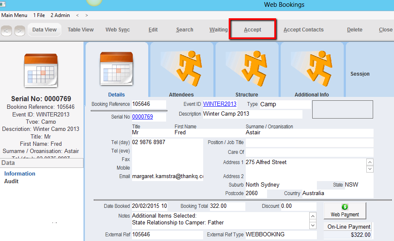This screenshot has height=241, width=394.
Task: Open the Structure tab running figure icon
Action: click(247, 68)
